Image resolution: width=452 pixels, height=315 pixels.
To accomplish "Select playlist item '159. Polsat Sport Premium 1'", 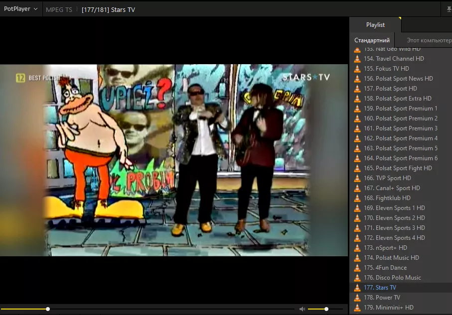I will tap(401, 108).
